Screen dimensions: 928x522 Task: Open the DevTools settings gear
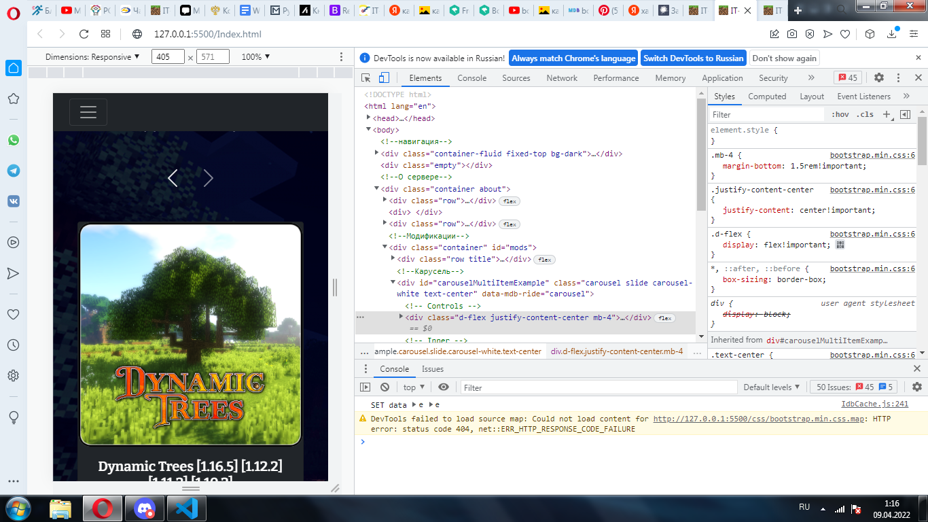(878, 78)
